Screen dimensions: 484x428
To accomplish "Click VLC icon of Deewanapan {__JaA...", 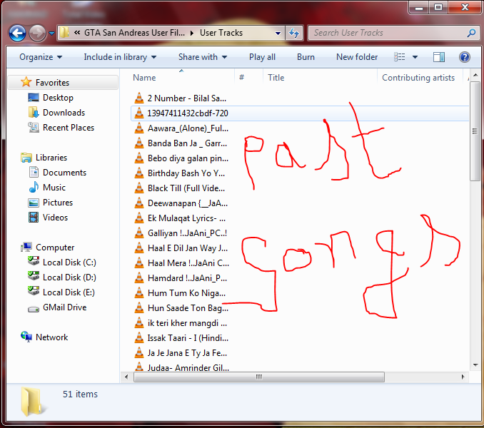I will click(139, 203).
